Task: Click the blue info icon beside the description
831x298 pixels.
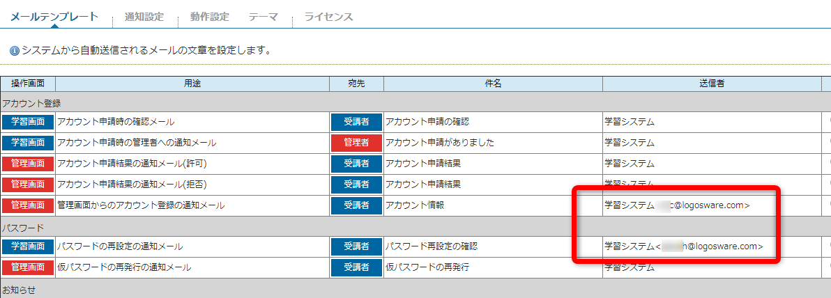Action: coord(15,51)
